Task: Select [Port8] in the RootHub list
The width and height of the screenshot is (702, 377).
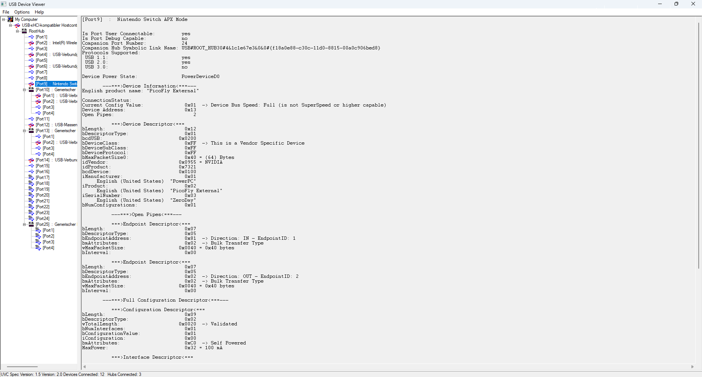Action: [41, 78]
